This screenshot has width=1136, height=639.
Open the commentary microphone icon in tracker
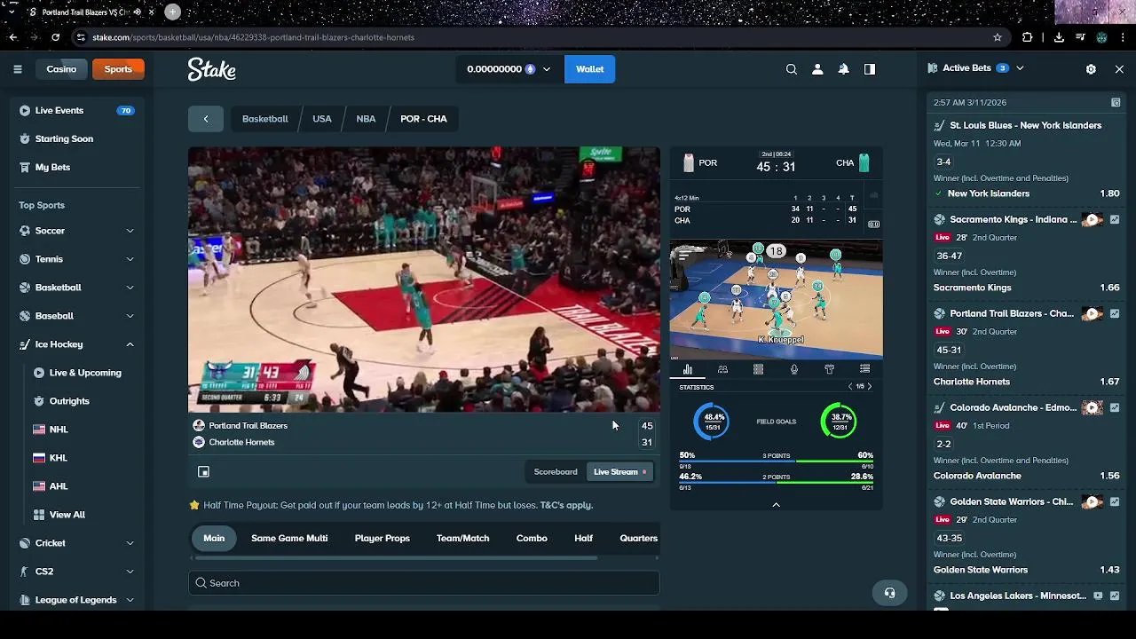pyautogui.click(x=794, y=369)
